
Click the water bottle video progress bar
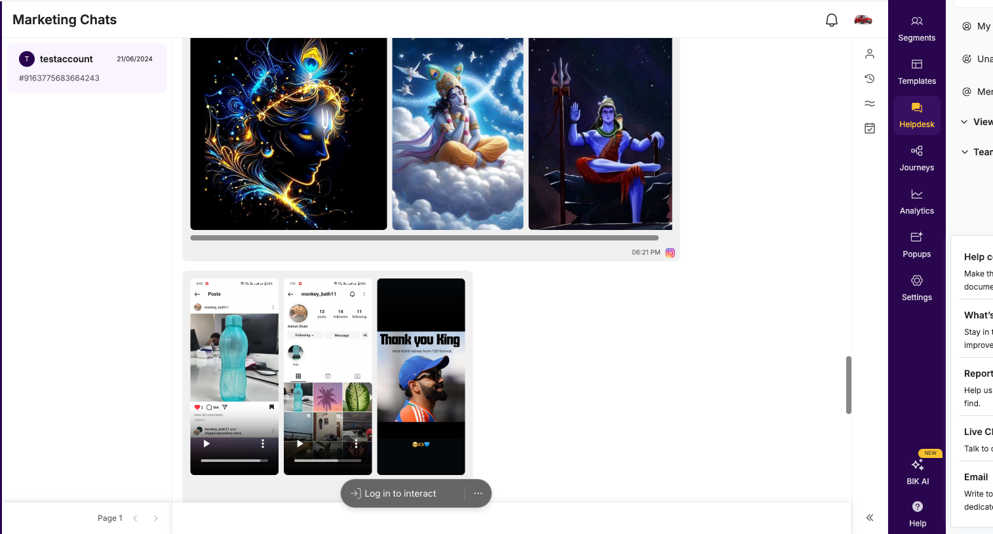coord(234,461)
